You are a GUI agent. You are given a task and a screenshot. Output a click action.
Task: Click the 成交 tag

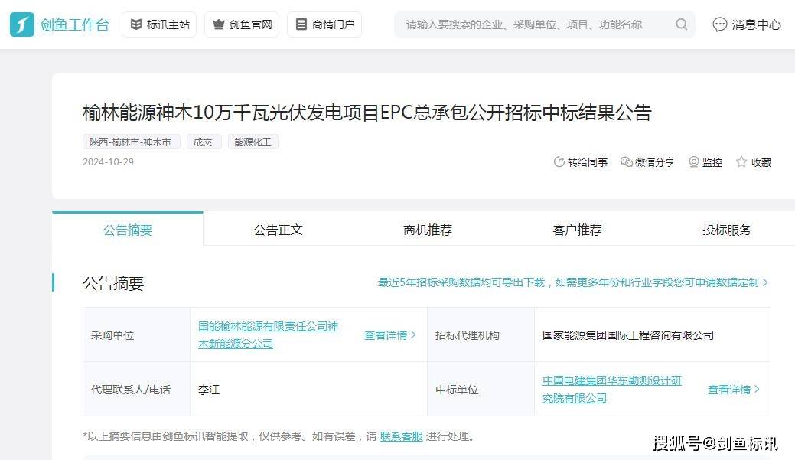pyautogui.click(x=203, y=142)
